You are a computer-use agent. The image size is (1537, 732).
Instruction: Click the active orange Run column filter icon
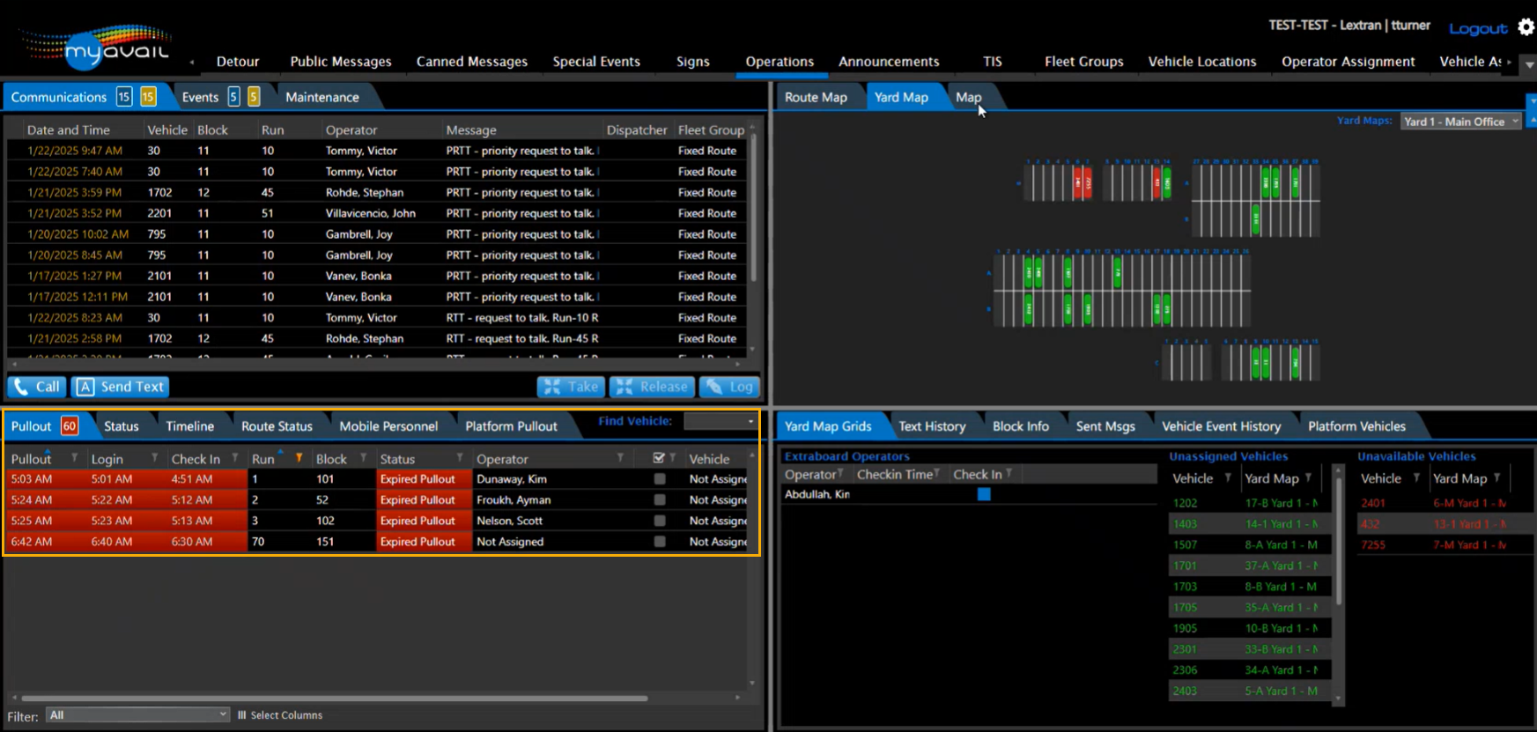(299, 458)
